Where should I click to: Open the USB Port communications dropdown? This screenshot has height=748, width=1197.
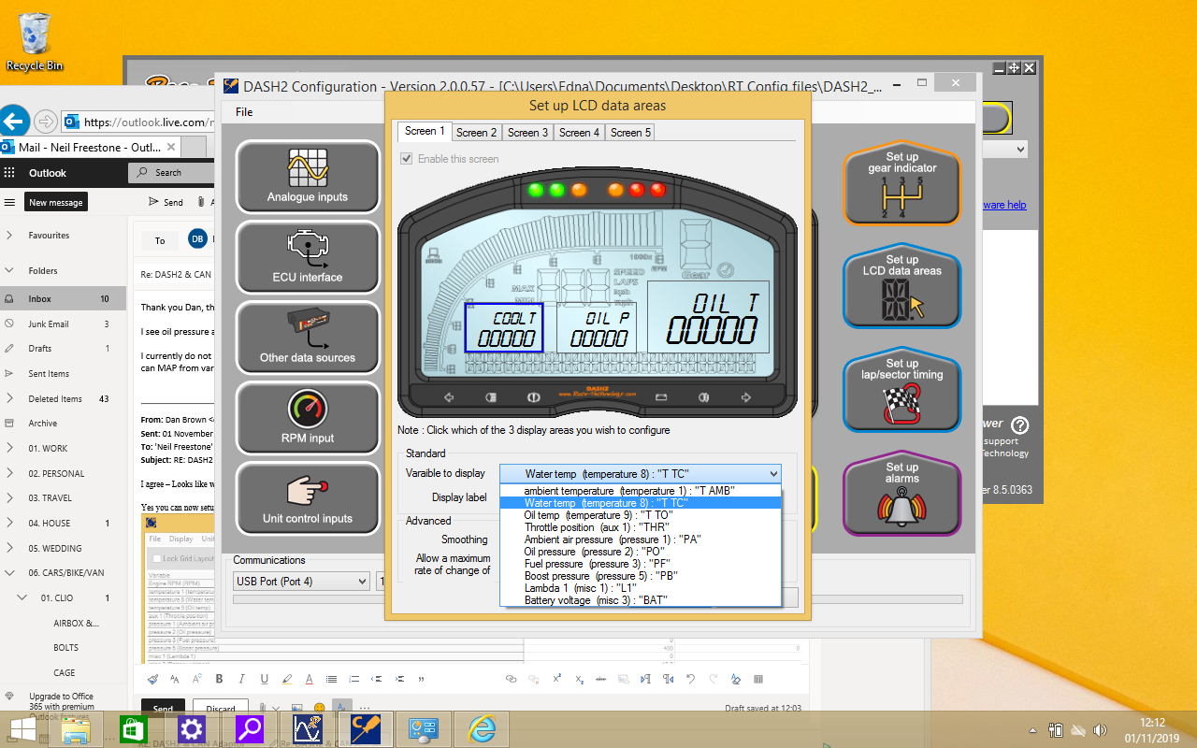[x=301, y=582]
